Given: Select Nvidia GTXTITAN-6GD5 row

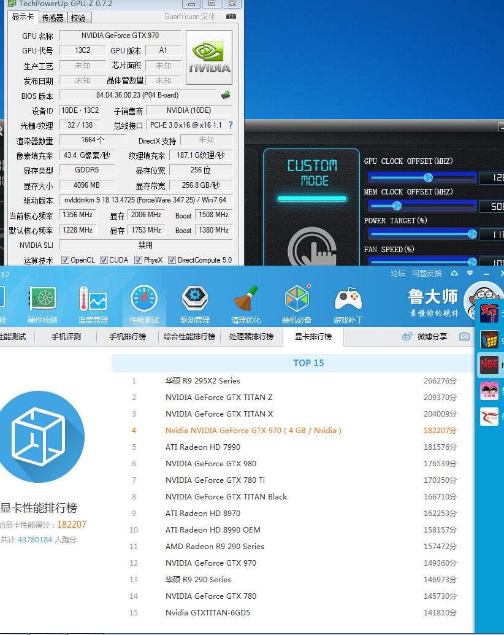Looking at the screenshot, I should 294,613.
